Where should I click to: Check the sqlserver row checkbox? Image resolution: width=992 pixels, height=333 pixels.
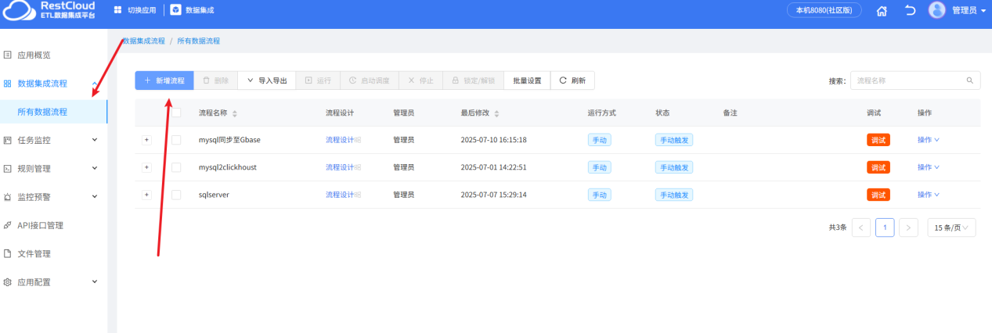click(x=176, y=195)
